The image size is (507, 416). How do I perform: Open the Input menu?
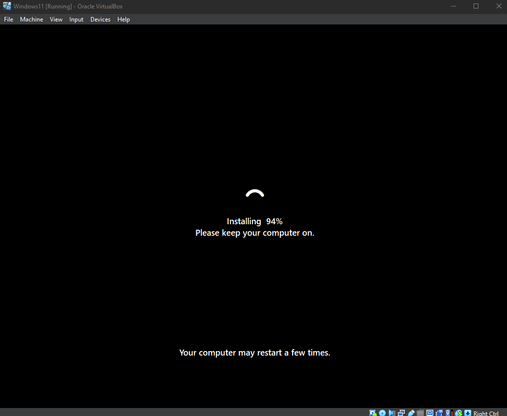76,19
